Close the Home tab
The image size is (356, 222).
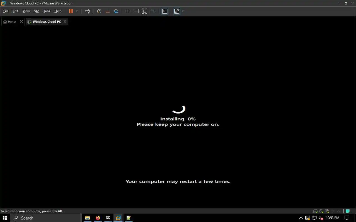click(x=21, y=22)
